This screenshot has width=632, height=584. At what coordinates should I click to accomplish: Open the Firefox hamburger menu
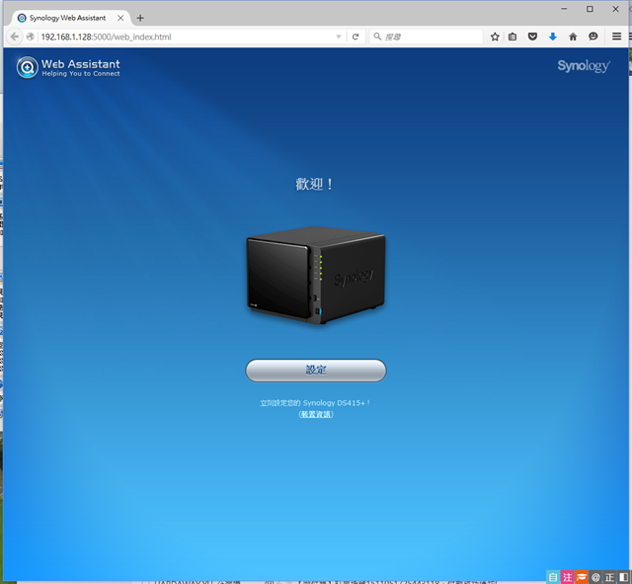click(616, 37)
